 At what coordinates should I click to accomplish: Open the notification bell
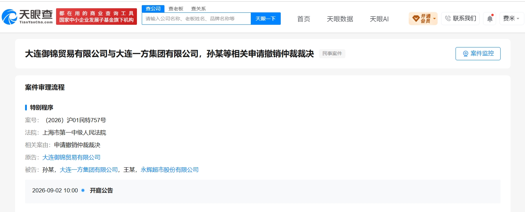(x=490, y=19)
